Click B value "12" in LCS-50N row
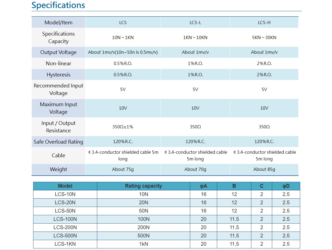The image size is (332, 250). pyautogui.click(x=234, y=211)
